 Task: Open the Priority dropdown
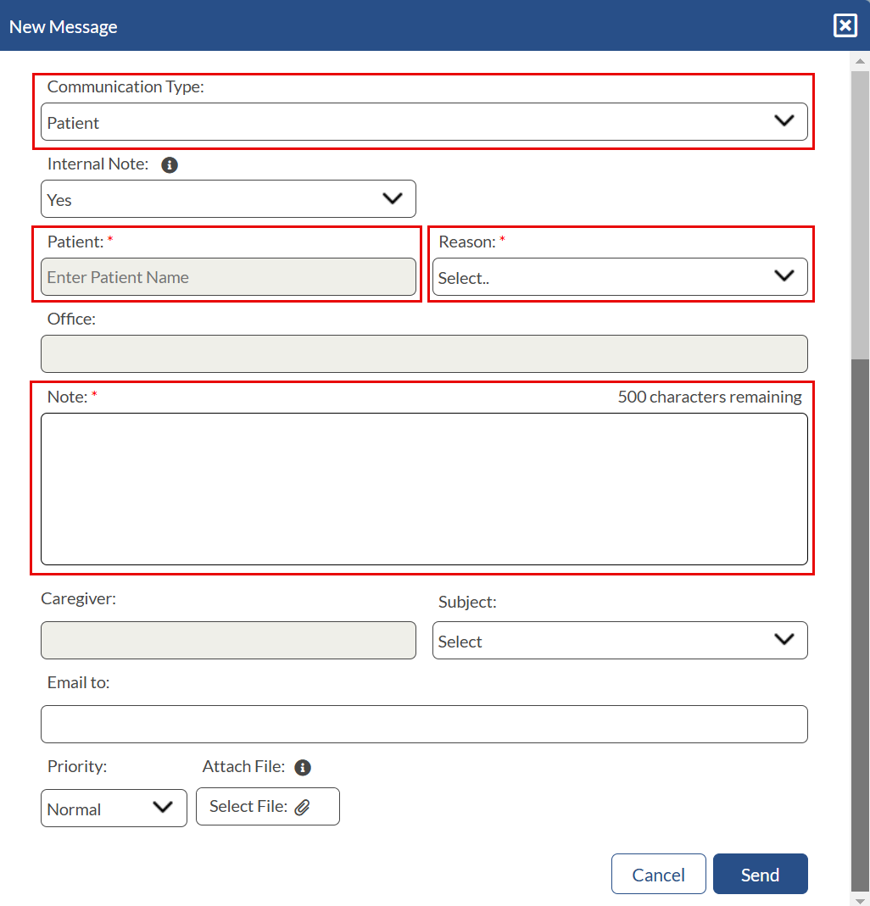[113, 808]
